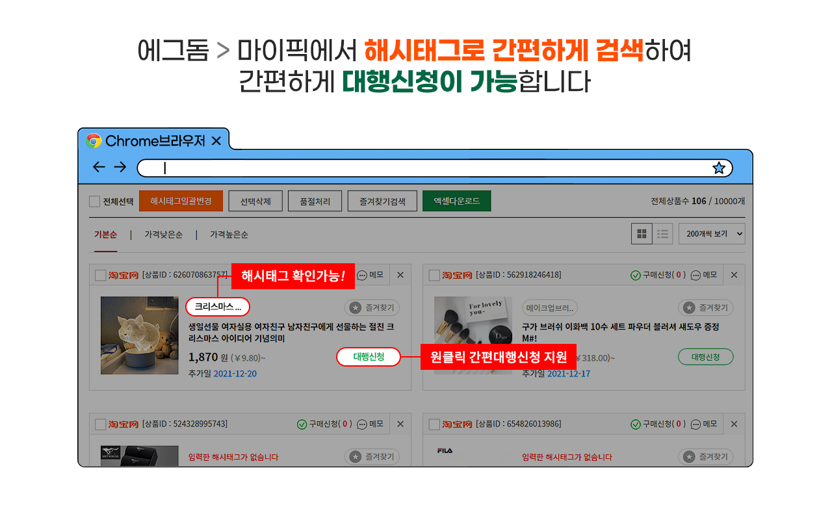Remove product 524328995743 with X

(x=400, y=424)
